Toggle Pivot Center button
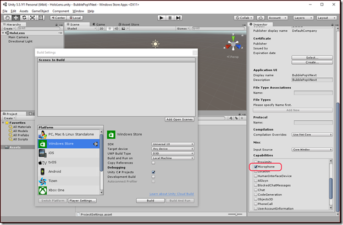The width and height of the screenshot is (343, 225). 58,18
